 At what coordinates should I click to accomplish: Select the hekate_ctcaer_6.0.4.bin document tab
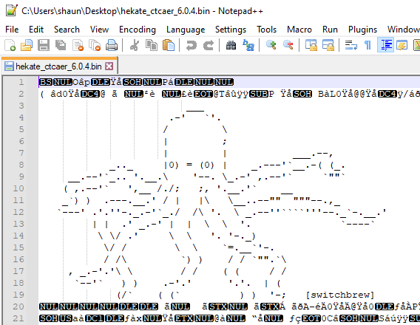(59, 66)
